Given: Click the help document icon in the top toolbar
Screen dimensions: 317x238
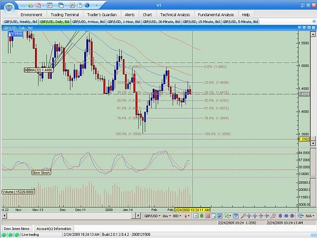Looking at the screenshot, I should tap(80, 5).
